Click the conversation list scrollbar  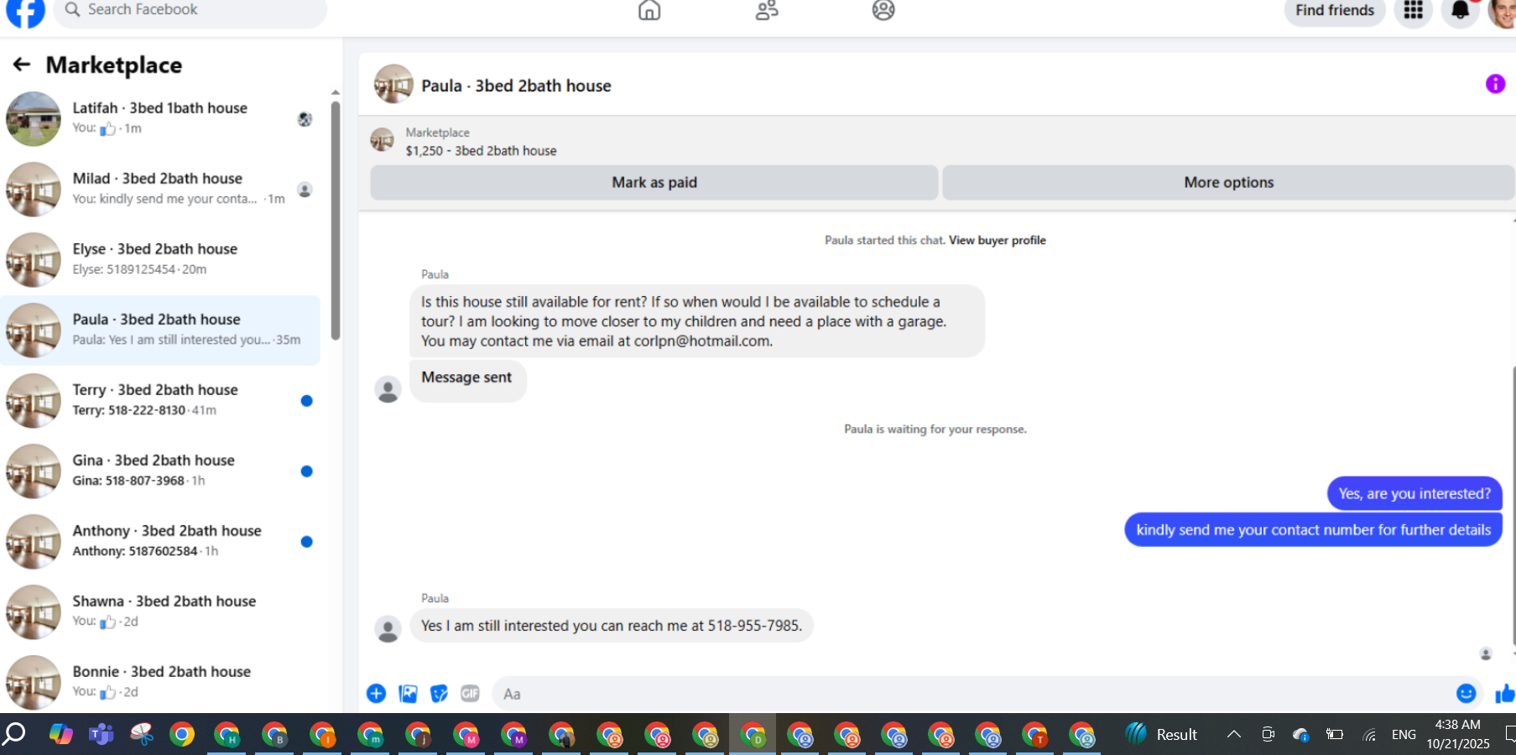(336, 220)
